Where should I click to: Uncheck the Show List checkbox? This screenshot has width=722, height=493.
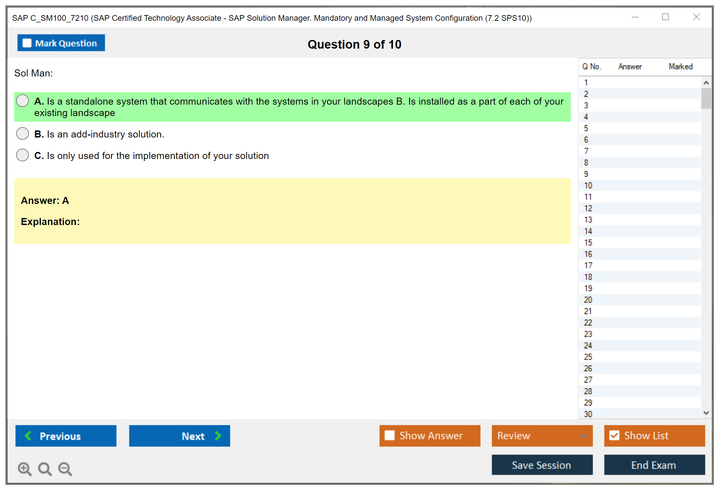(614, 435)
